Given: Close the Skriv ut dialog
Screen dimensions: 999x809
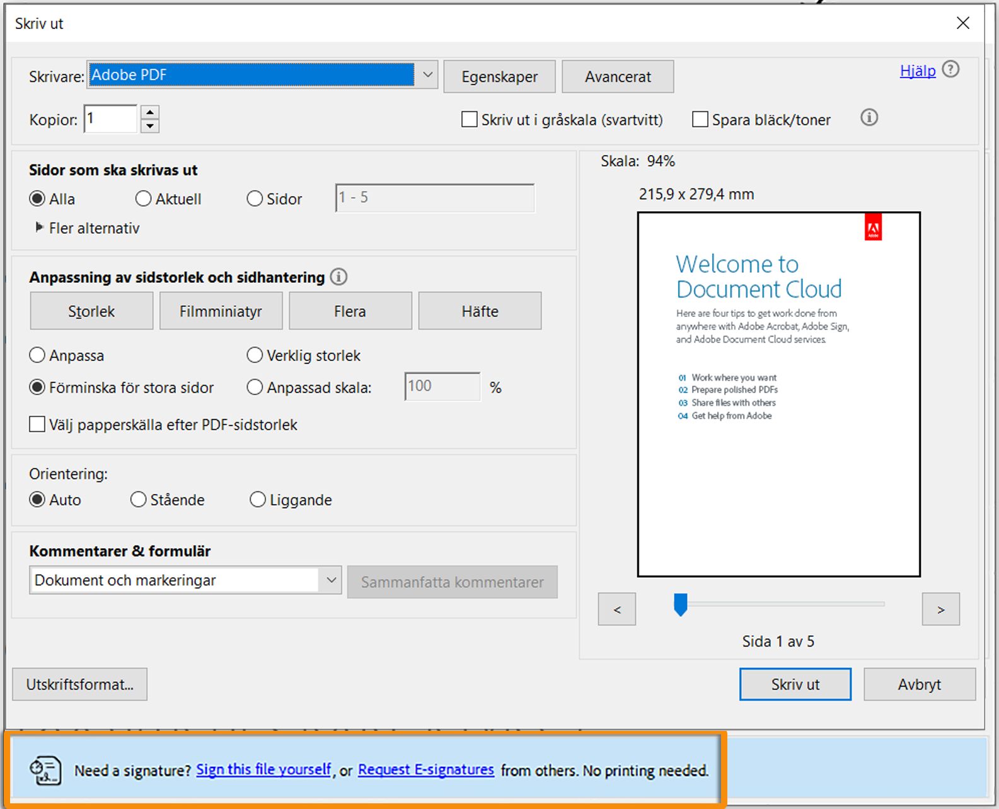Looking at the screenshot, I should (962, 23).
